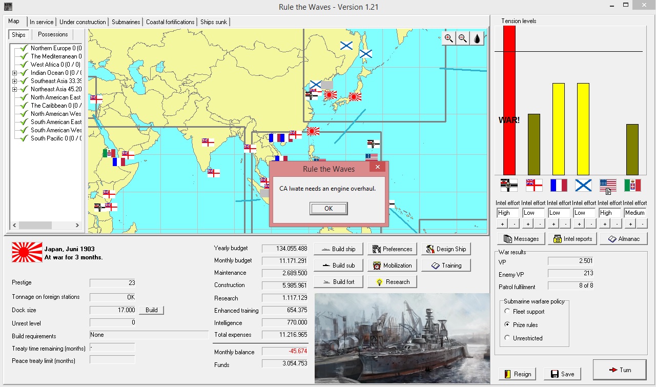Select the USA flag under tension levels
The width and height of the screenshot is (656, 387).
tap(608, 185)
